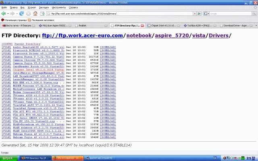Viewport: 258px width, 161px height.
Task: Open the TouchPad Synaptics v10.0.15 file
Action: pos(39,108)
